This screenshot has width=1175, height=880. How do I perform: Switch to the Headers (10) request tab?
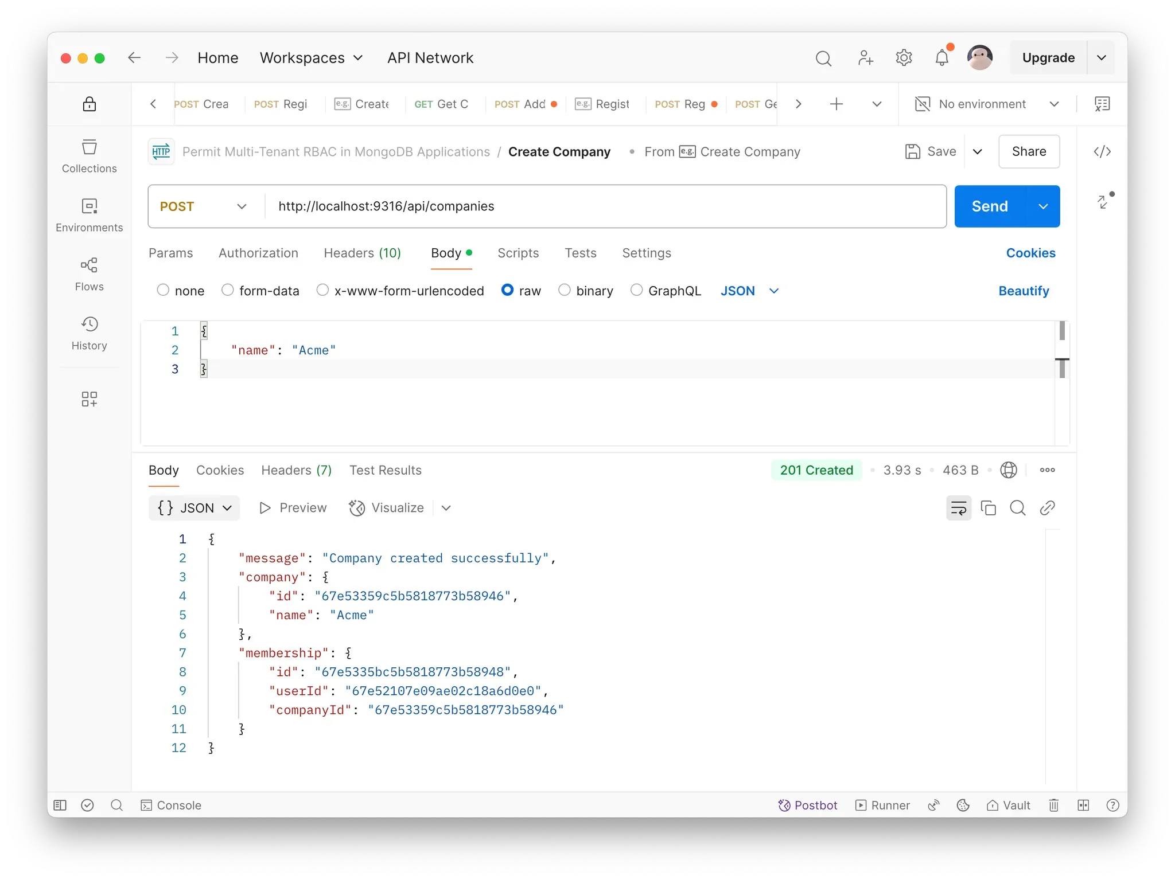362,253
